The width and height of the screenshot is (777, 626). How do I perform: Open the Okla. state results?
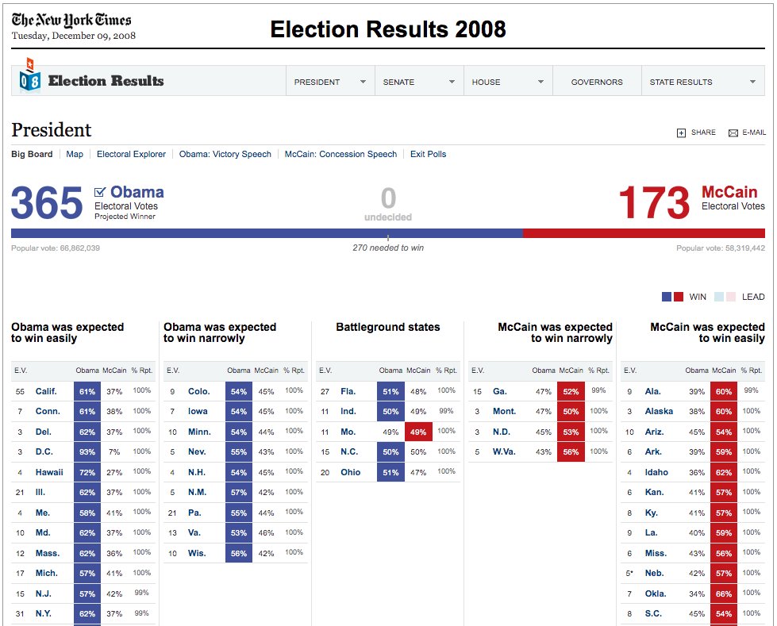(x=655, y=593)
